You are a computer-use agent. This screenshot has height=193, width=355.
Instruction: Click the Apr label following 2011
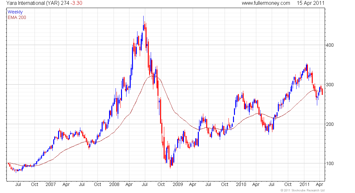pyautogui.click(x=319, y=185)
